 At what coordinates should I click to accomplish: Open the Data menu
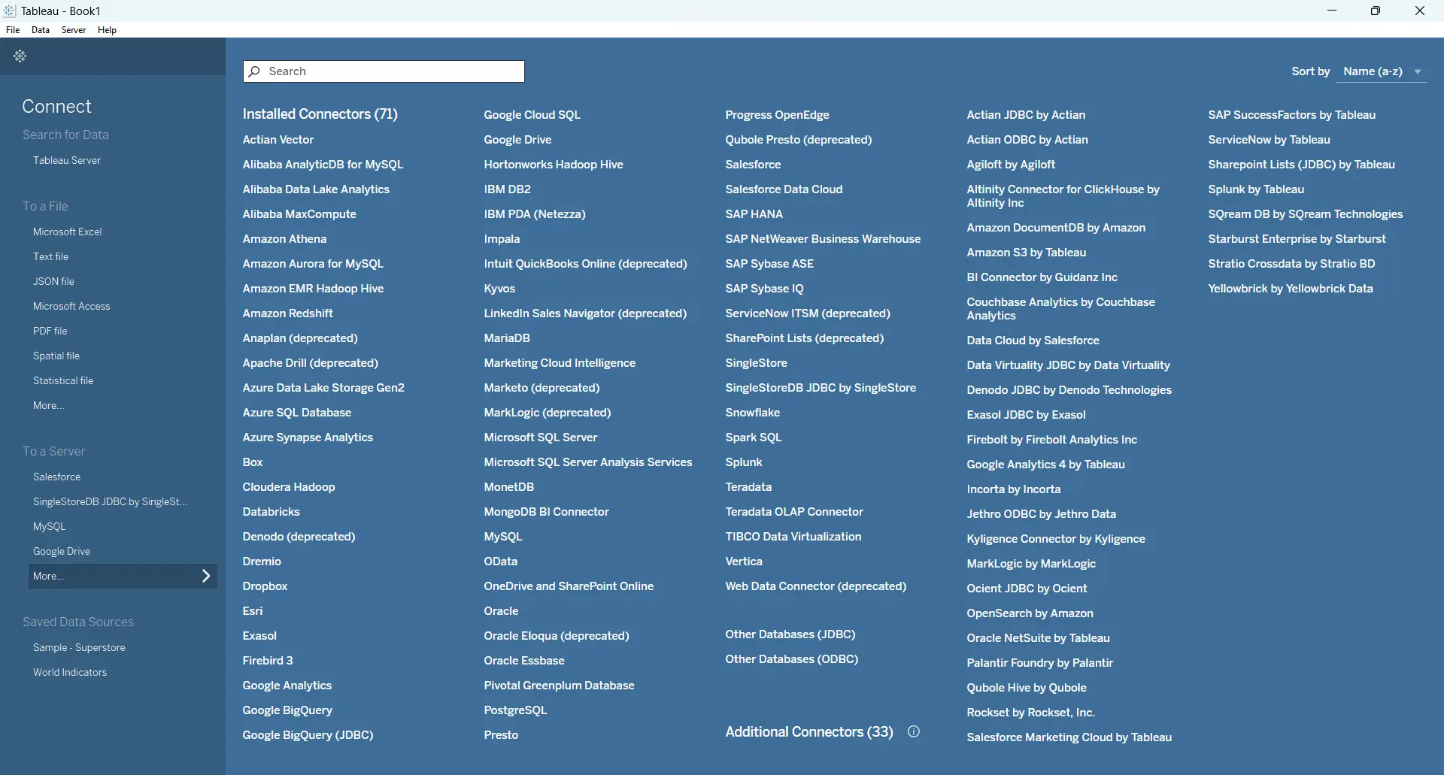point(41,30)
